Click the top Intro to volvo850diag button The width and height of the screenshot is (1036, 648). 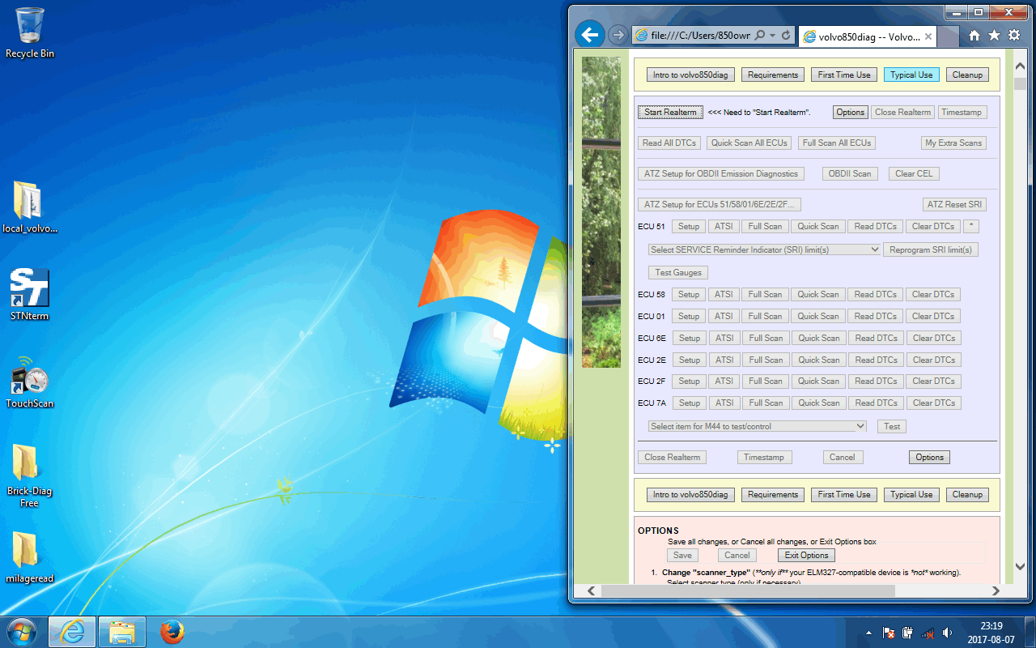690,75
